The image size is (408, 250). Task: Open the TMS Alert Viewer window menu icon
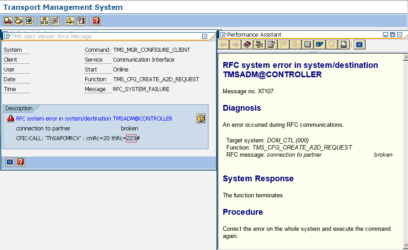click(7, 37)
